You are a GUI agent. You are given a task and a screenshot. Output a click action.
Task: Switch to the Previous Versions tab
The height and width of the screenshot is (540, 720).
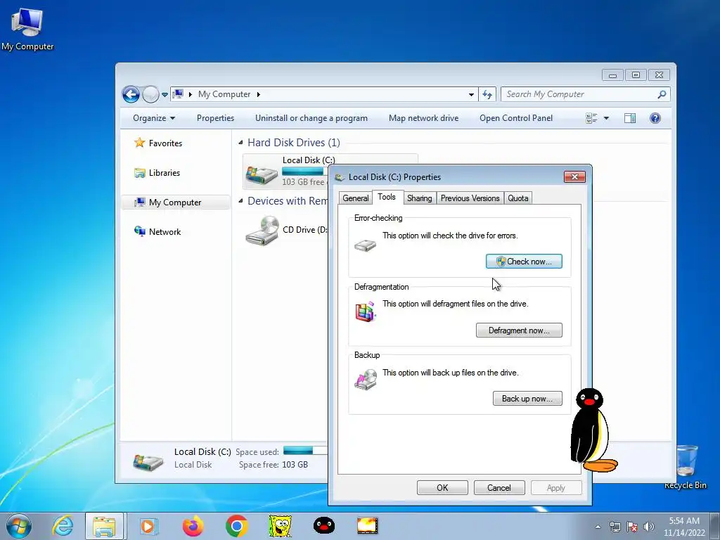(x=470, y=198)
